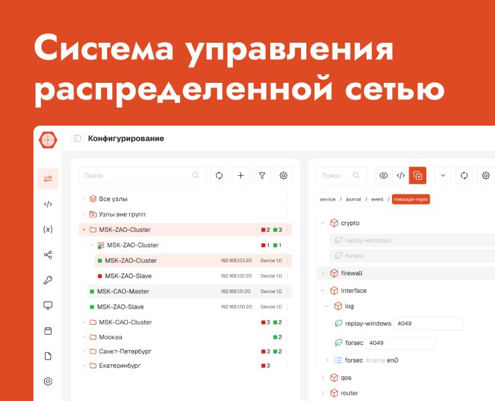
Task: Toggle the sidebar panel icon near Конфигурирование
Action: coord(78,138)
